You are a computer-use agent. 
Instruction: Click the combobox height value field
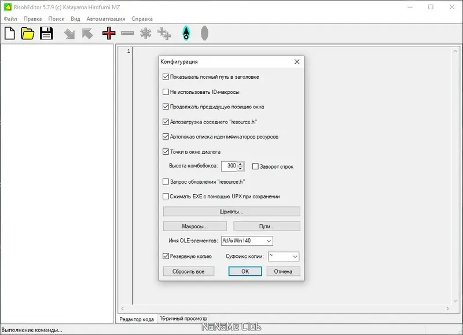coord(230,166)
